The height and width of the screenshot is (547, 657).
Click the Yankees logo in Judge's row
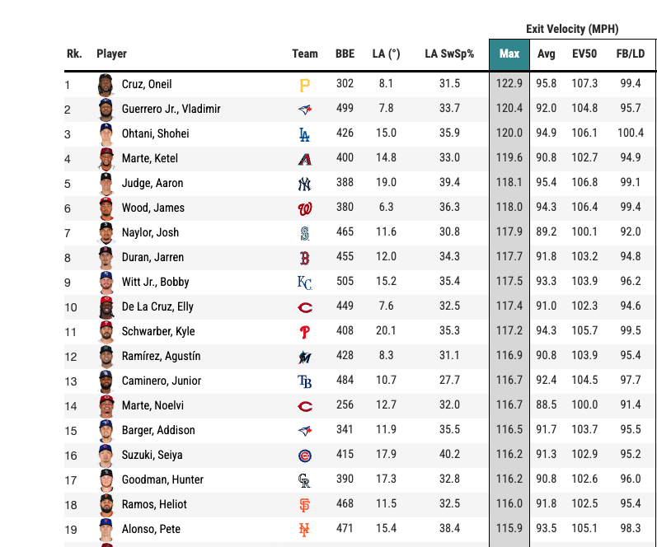pos(304,183)
